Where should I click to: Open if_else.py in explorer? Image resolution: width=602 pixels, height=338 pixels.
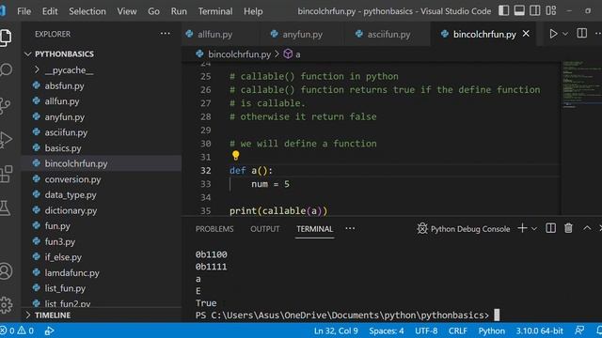(x=102, y=257)
